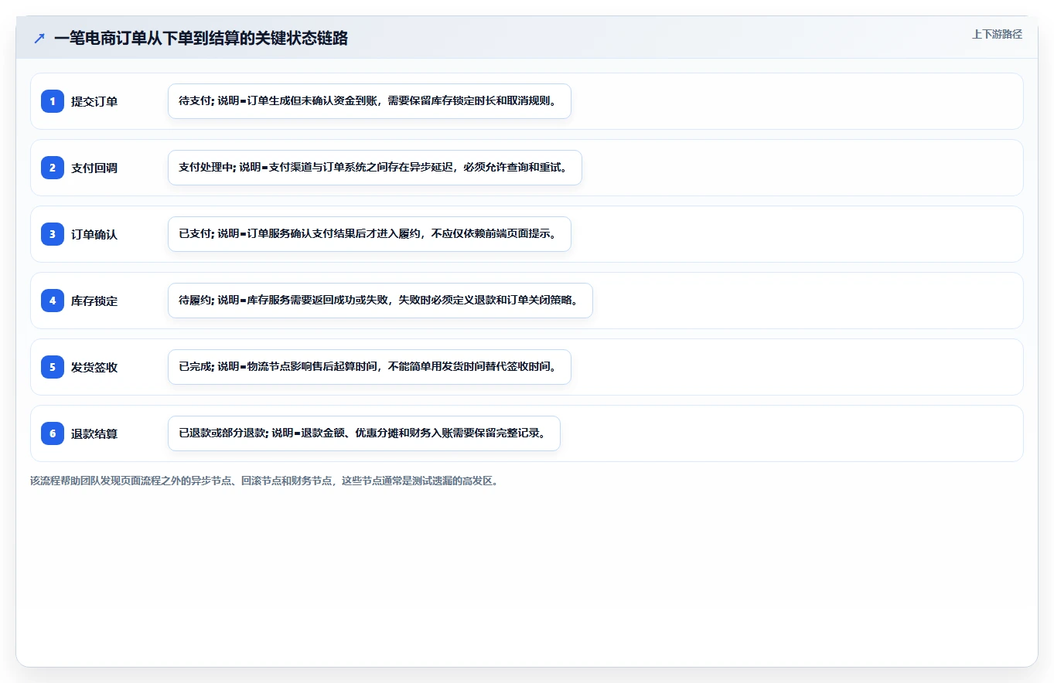
Task: Click the 退款结算 step label
Action: 94,433
